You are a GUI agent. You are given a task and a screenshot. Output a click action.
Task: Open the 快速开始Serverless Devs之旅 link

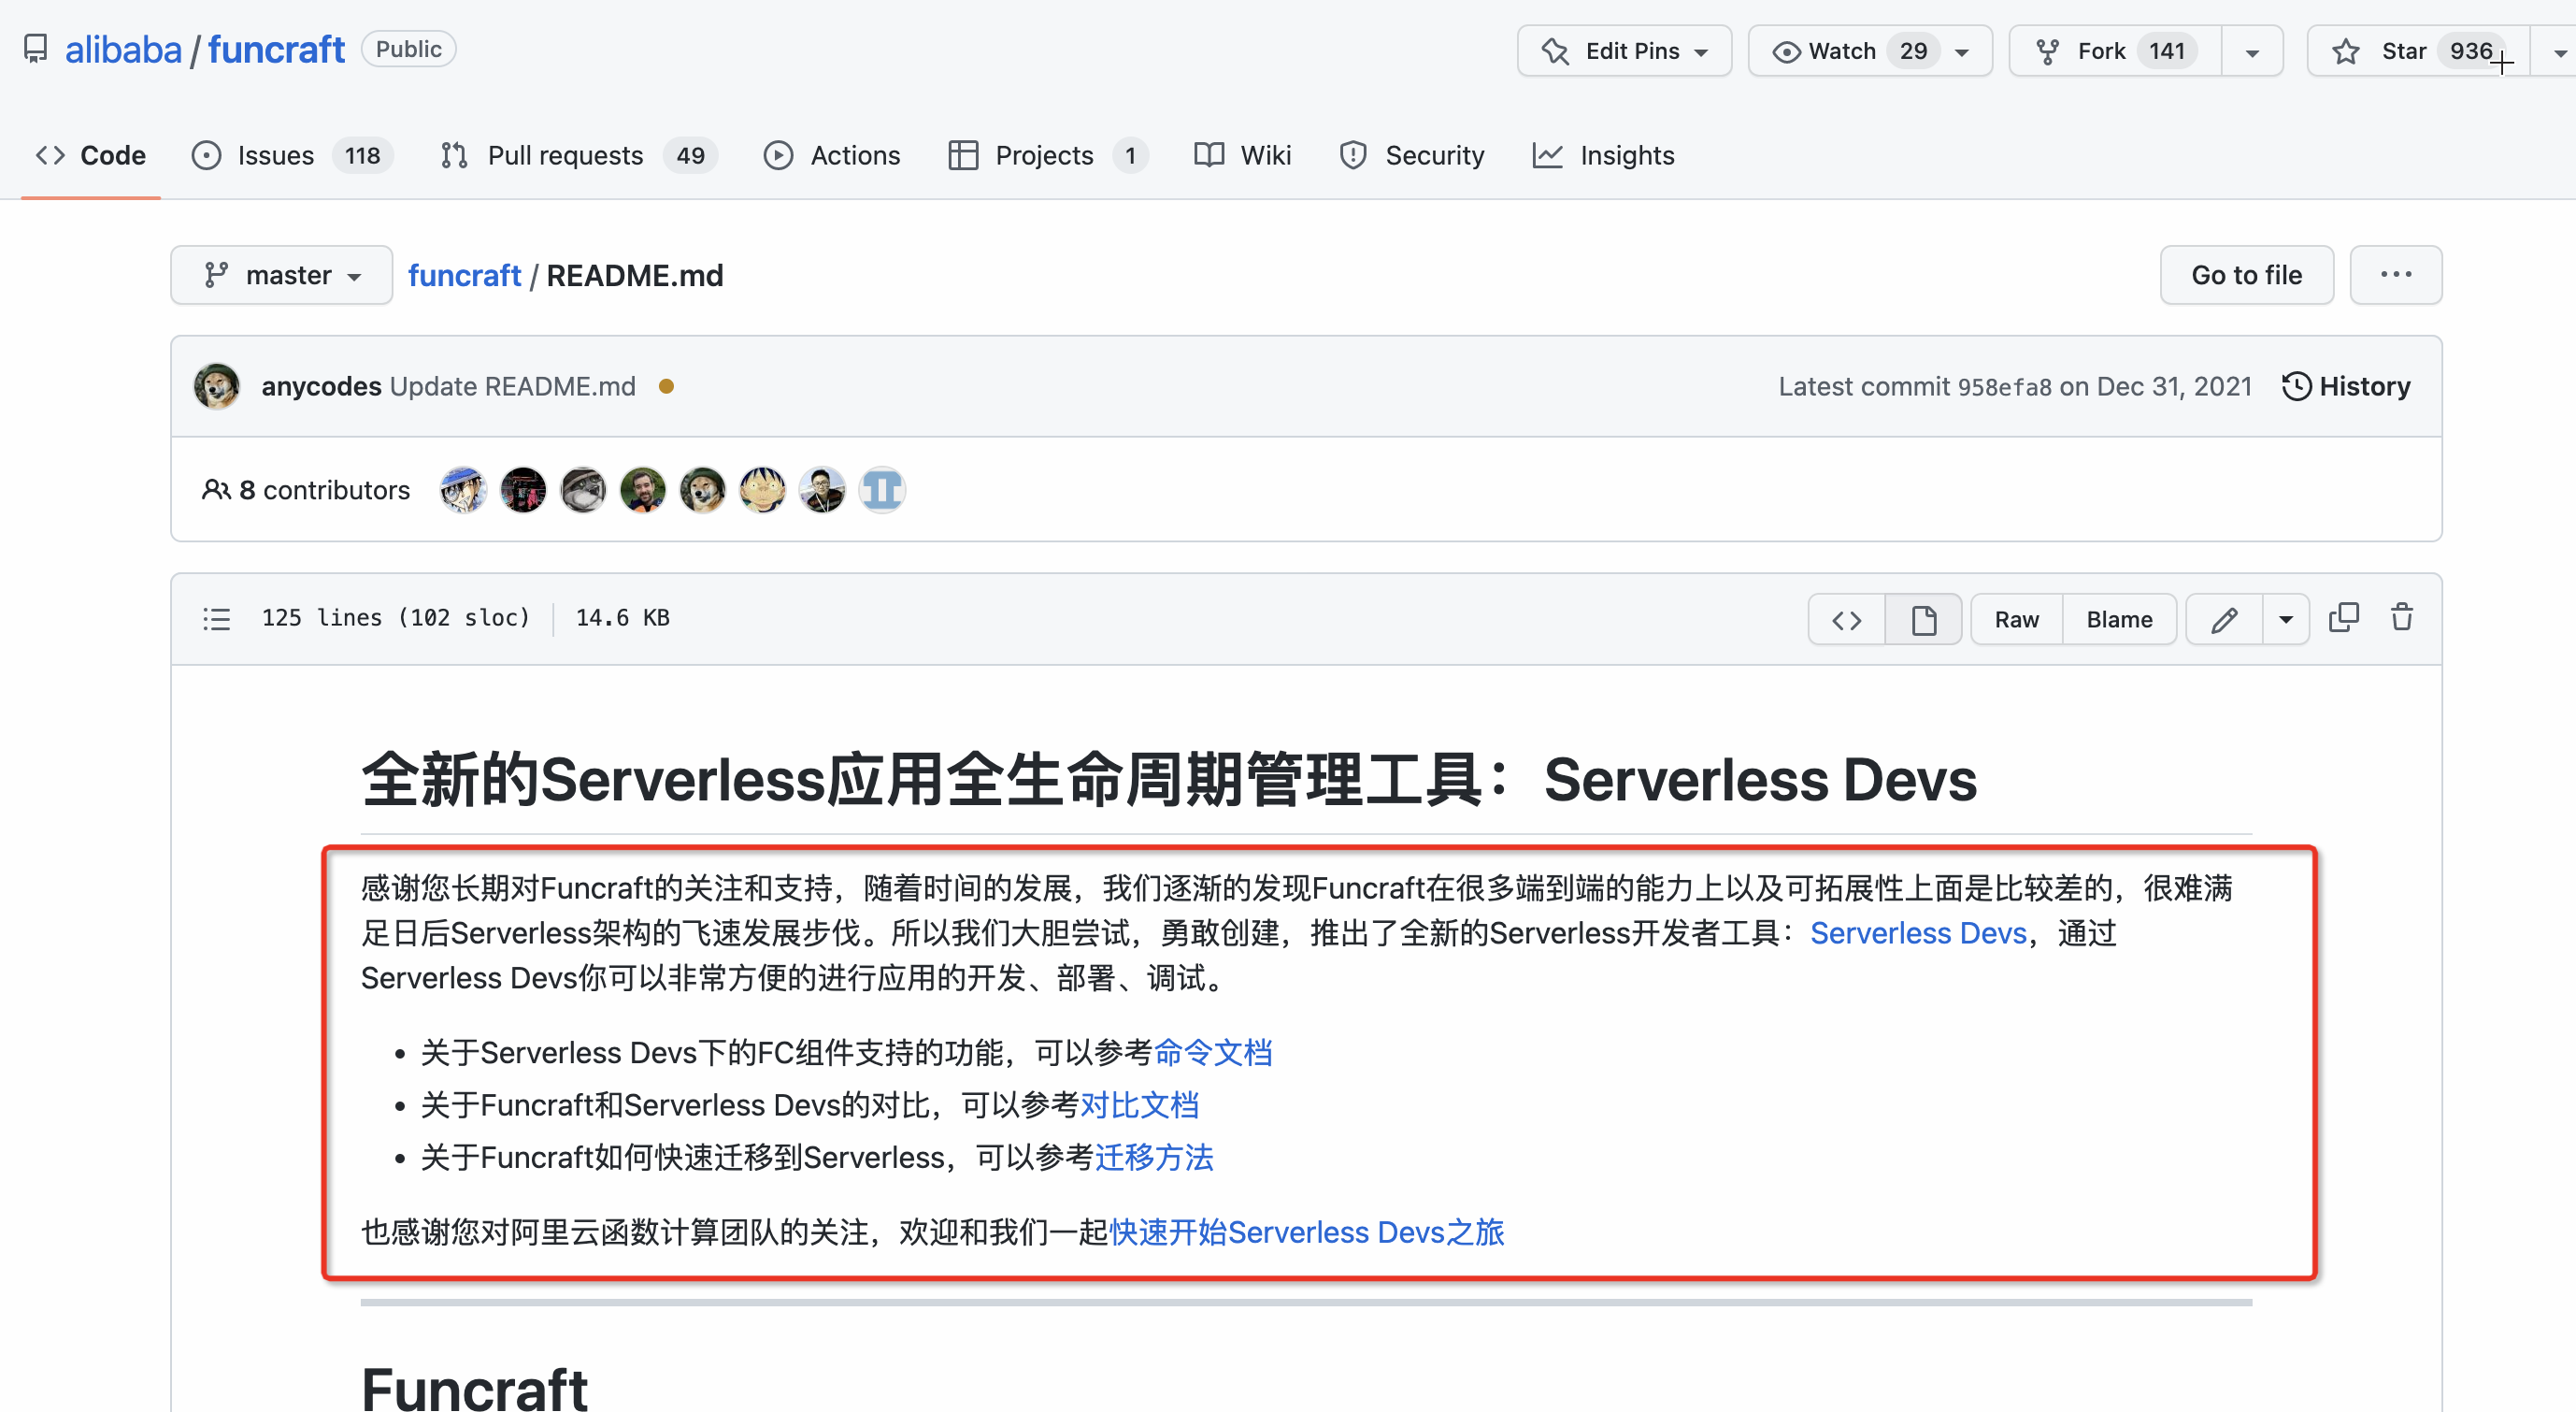click(x=1306, y=1231)
